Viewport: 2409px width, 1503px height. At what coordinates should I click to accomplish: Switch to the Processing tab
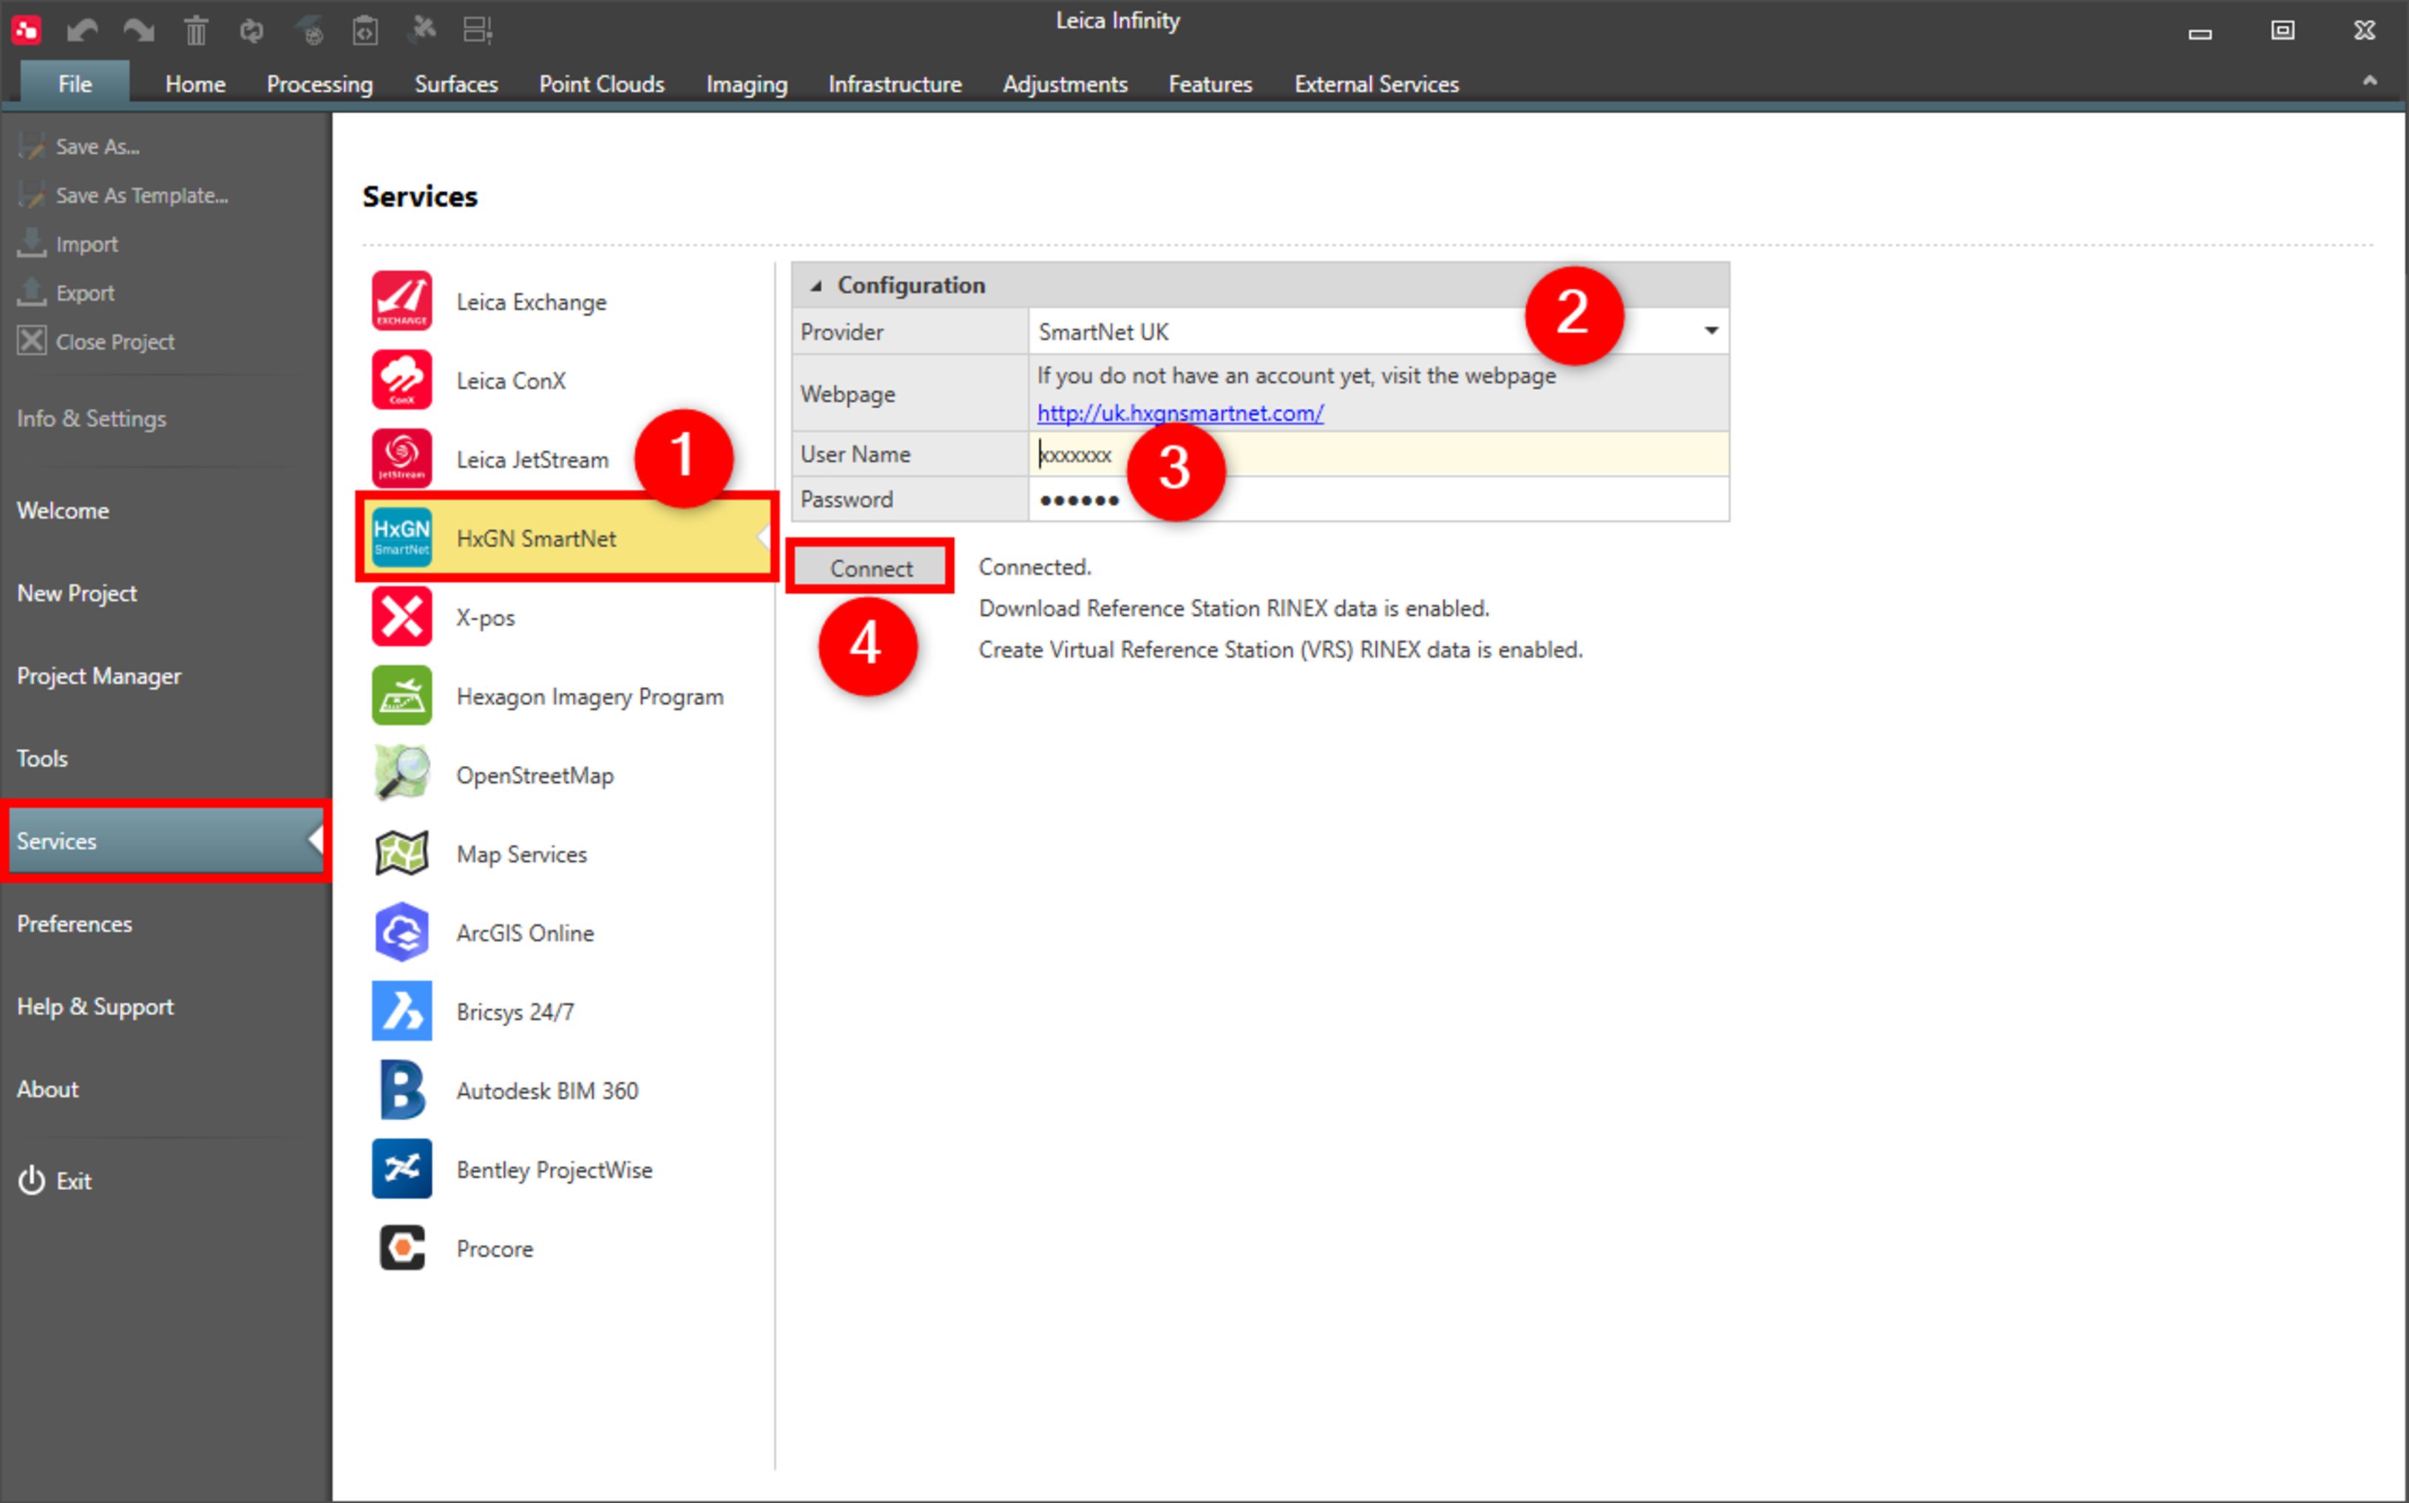[319, 84]
